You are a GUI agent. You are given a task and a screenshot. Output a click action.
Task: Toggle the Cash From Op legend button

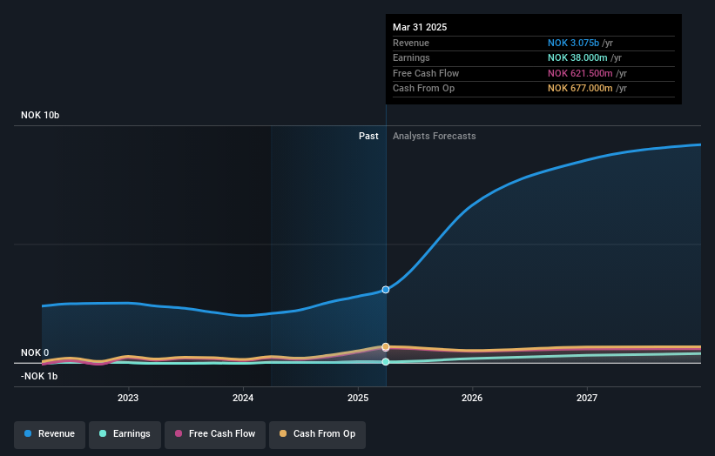pyautogui.click(x=317, y=433)
